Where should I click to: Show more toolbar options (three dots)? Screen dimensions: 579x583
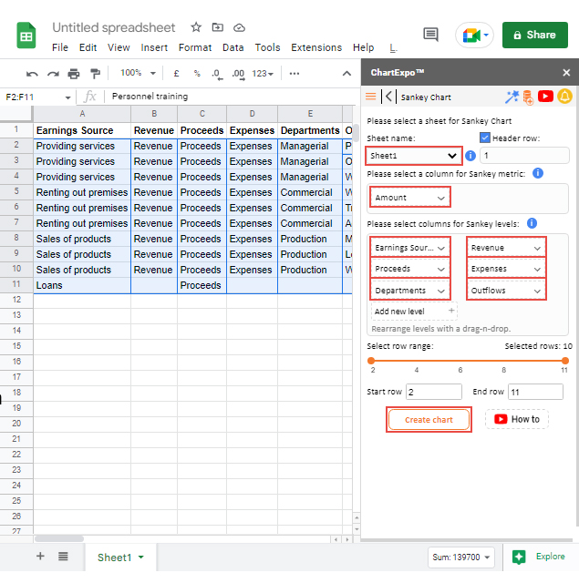[x=295, y=73]
